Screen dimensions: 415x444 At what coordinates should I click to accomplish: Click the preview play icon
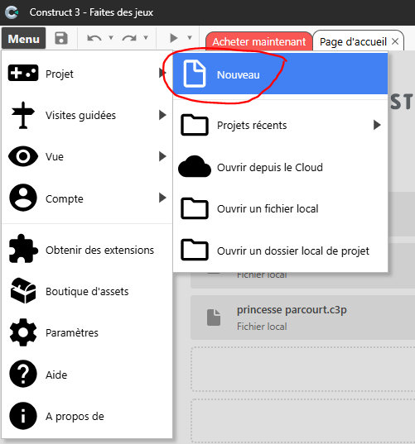pyautogui.click(x=173, y=38)
